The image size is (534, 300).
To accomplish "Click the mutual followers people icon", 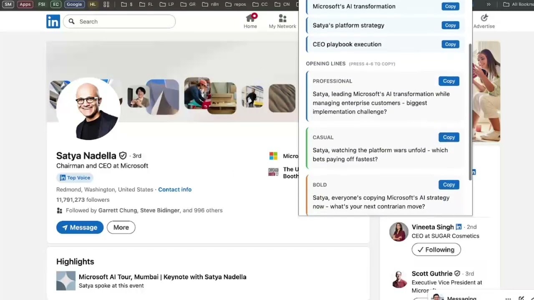I will (59, 210).
